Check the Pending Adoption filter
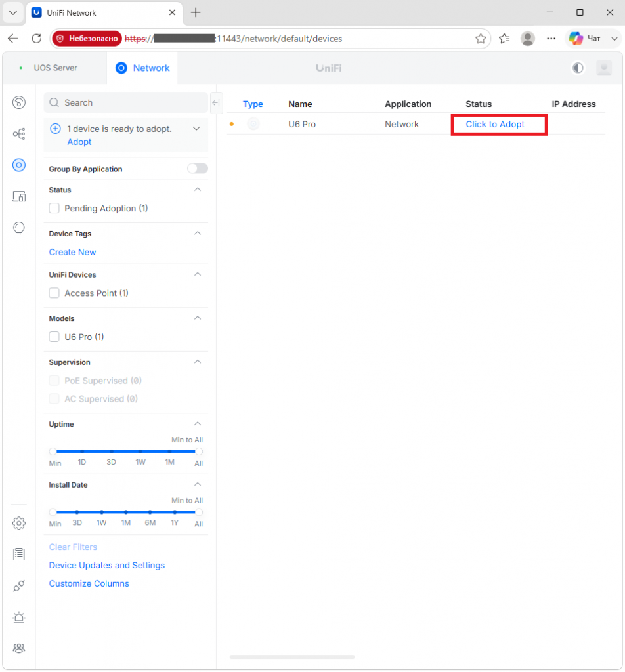Image resolution: width=625 pixels, height=672 pixels. 54,208
